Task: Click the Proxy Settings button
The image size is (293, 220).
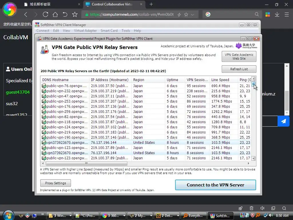Action: (56, 183)
